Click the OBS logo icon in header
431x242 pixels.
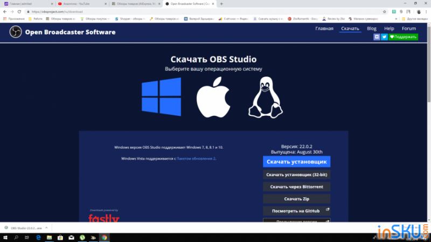coord(16,32)
